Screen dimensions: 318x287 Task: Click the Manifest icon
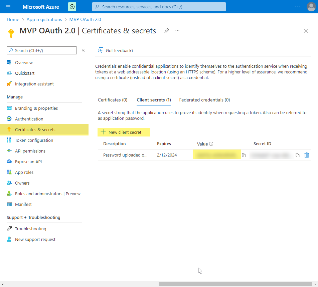pos(9,204)
